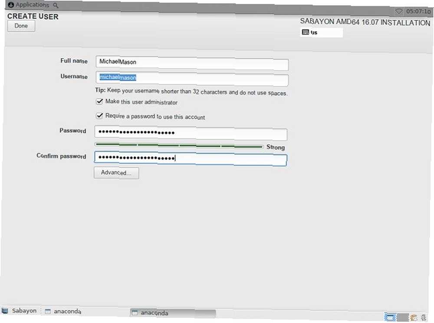Click the password strength bar
The height and width of the screenshot is (323, 434).
[179, 146]
